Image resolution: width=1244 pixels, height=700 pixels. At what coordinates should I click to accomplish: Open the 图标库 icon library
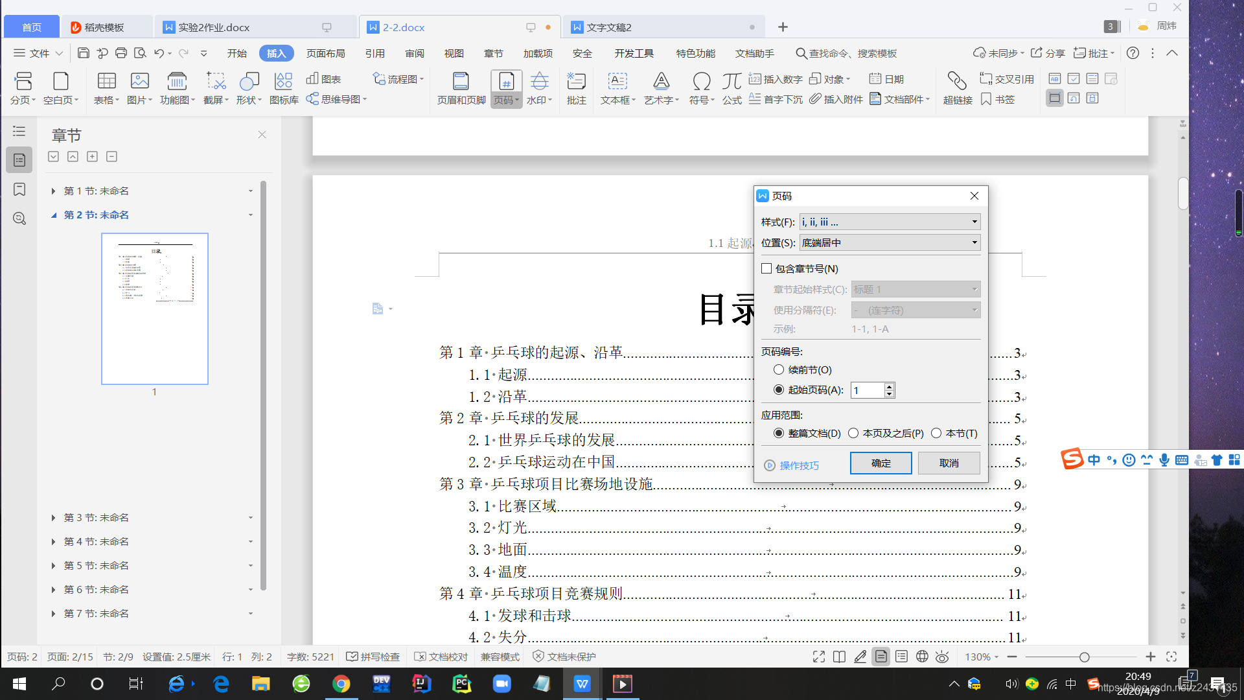point(284,88)
